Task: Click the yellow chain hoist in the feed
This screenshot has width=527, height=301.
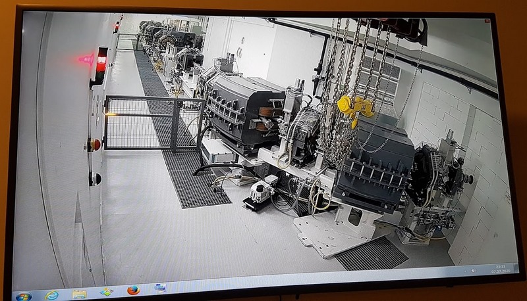Action: coord(355,108)
